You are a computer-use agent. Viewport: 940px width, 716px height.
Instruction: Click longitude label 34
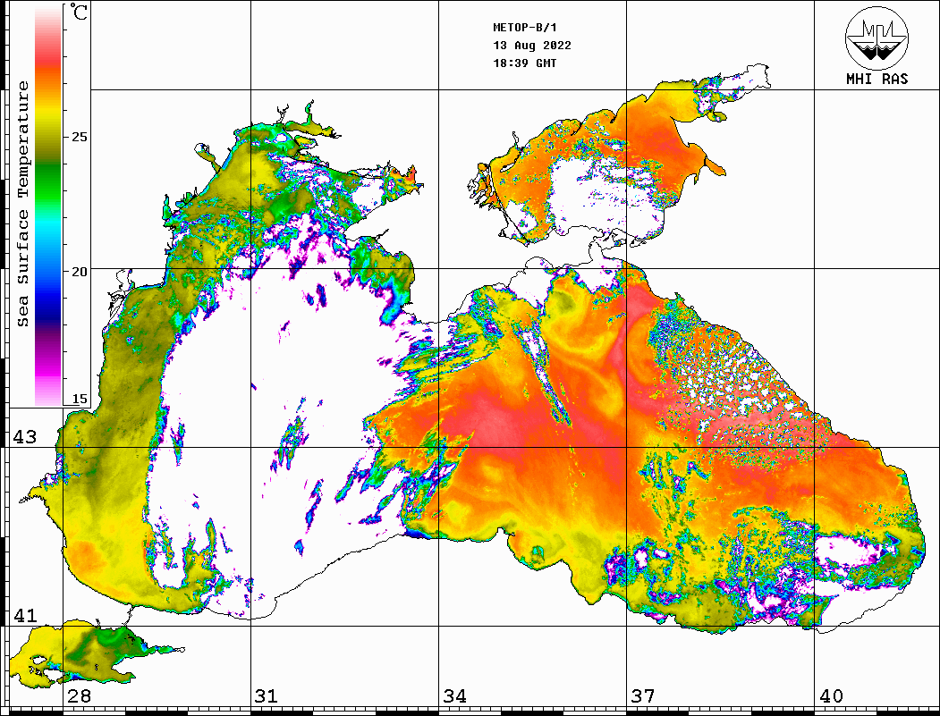(x=454, y=696)
